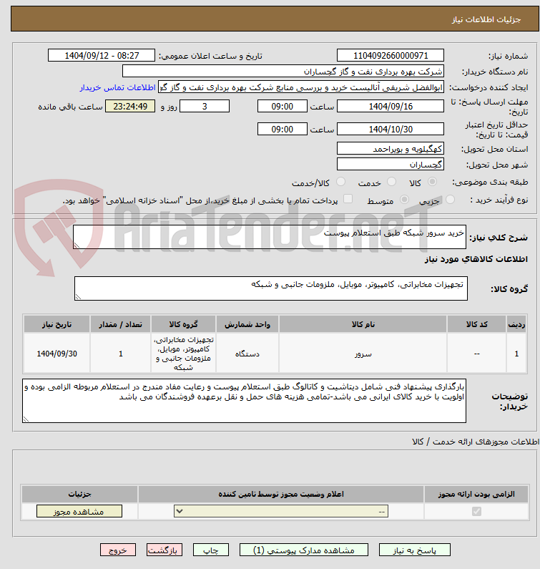Click the دستگاه unit cell
540x569 pixels.
click(x=247, y=354)
